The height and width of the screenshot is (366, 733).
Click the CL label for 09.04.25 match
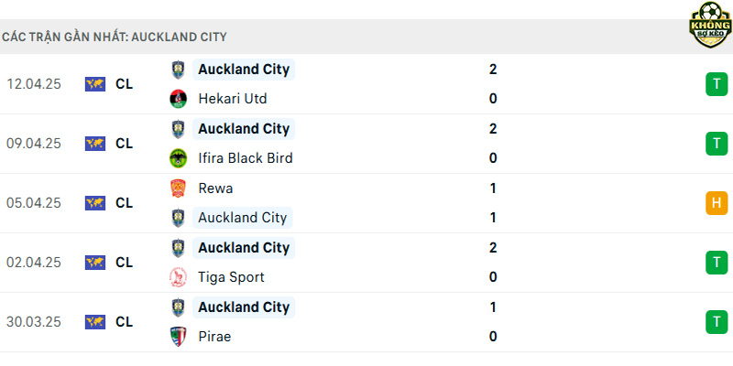125,144
